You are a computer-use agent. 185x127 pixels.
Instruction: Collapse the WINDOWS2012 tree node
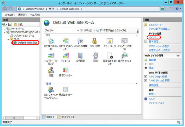coord(4,32)
